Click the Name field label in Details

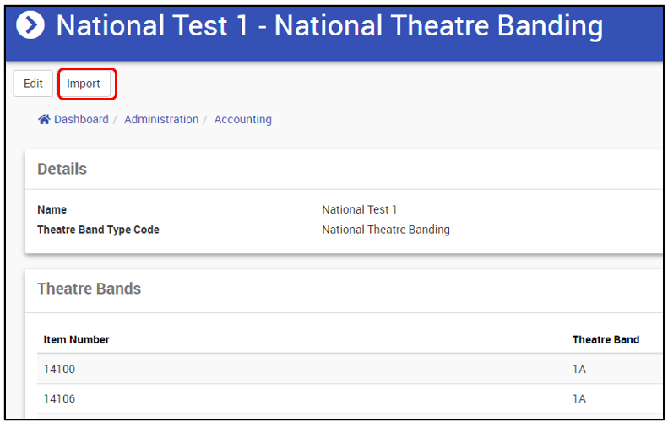coord(52,209)
